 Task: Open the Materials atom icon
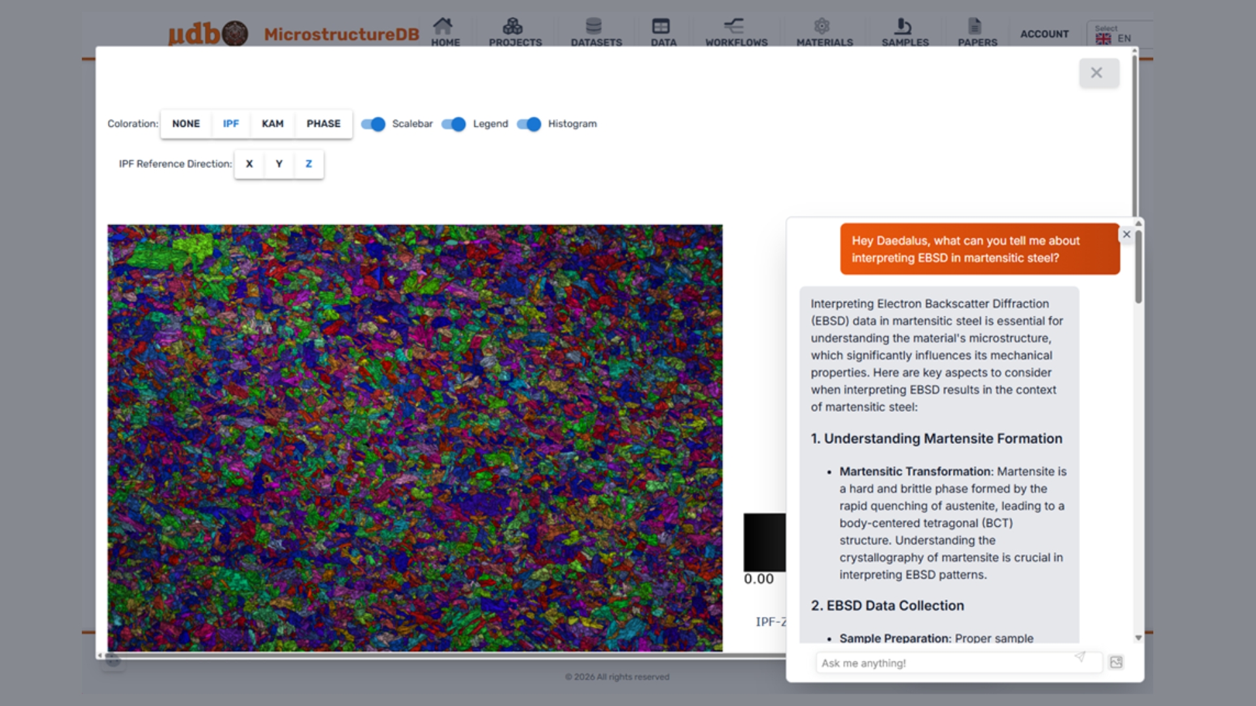pyautogui.click(x=822, y=26)
